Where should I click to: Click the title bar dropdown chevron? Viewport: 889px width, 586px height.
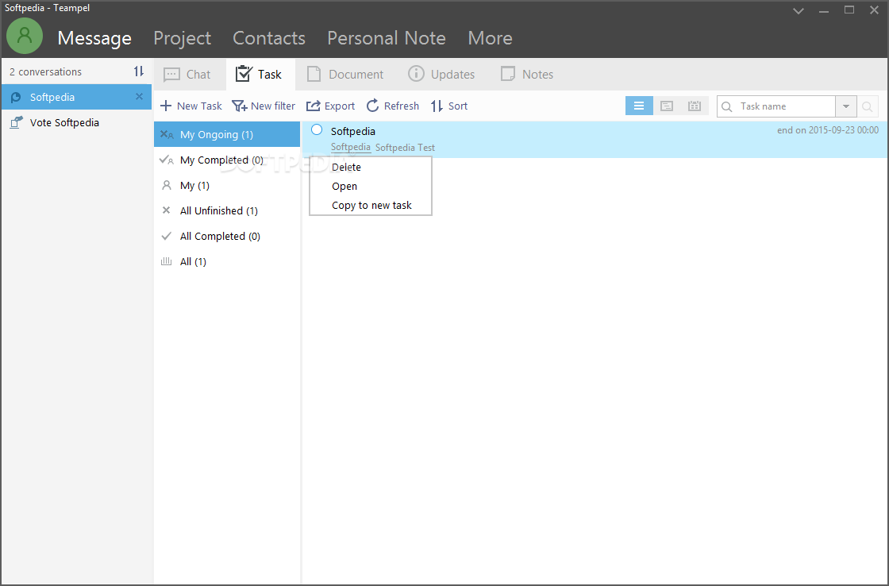[799, 11]
